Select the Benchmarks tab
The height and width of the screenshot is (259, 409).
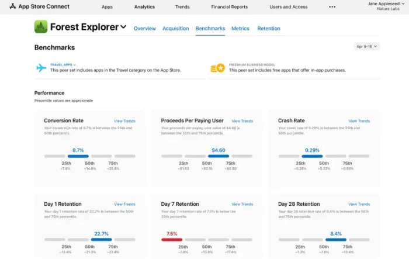coord(210,29)
